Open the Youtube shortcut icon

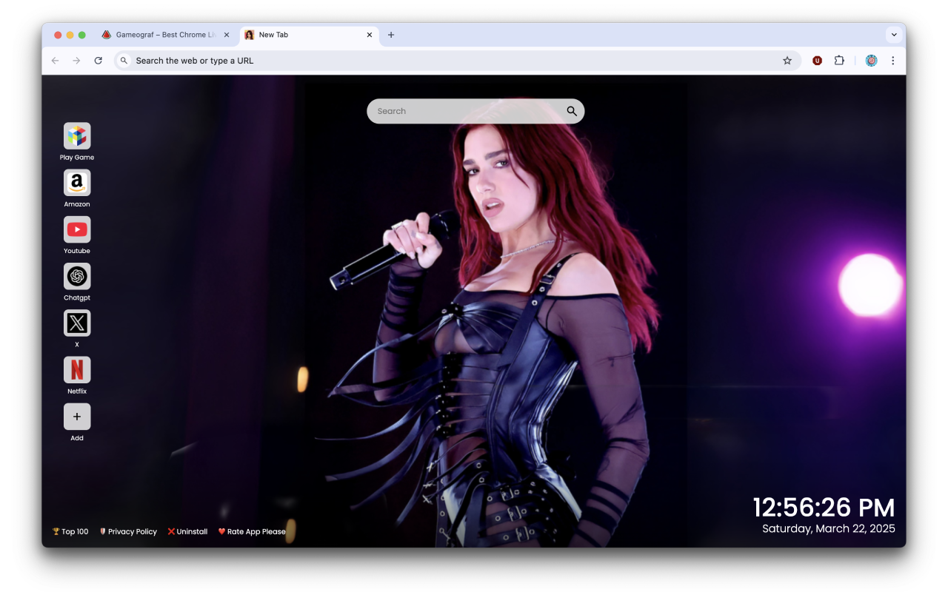point(77,229)
